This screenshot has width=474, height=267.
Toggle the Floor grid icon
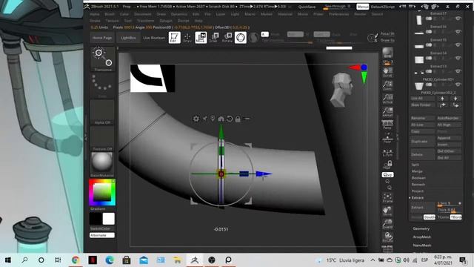coord(387,138)
